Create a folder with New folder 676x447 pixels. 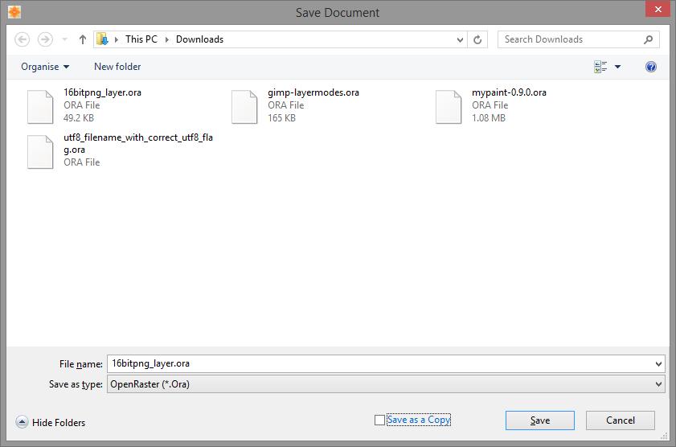(x=117, y=67)
